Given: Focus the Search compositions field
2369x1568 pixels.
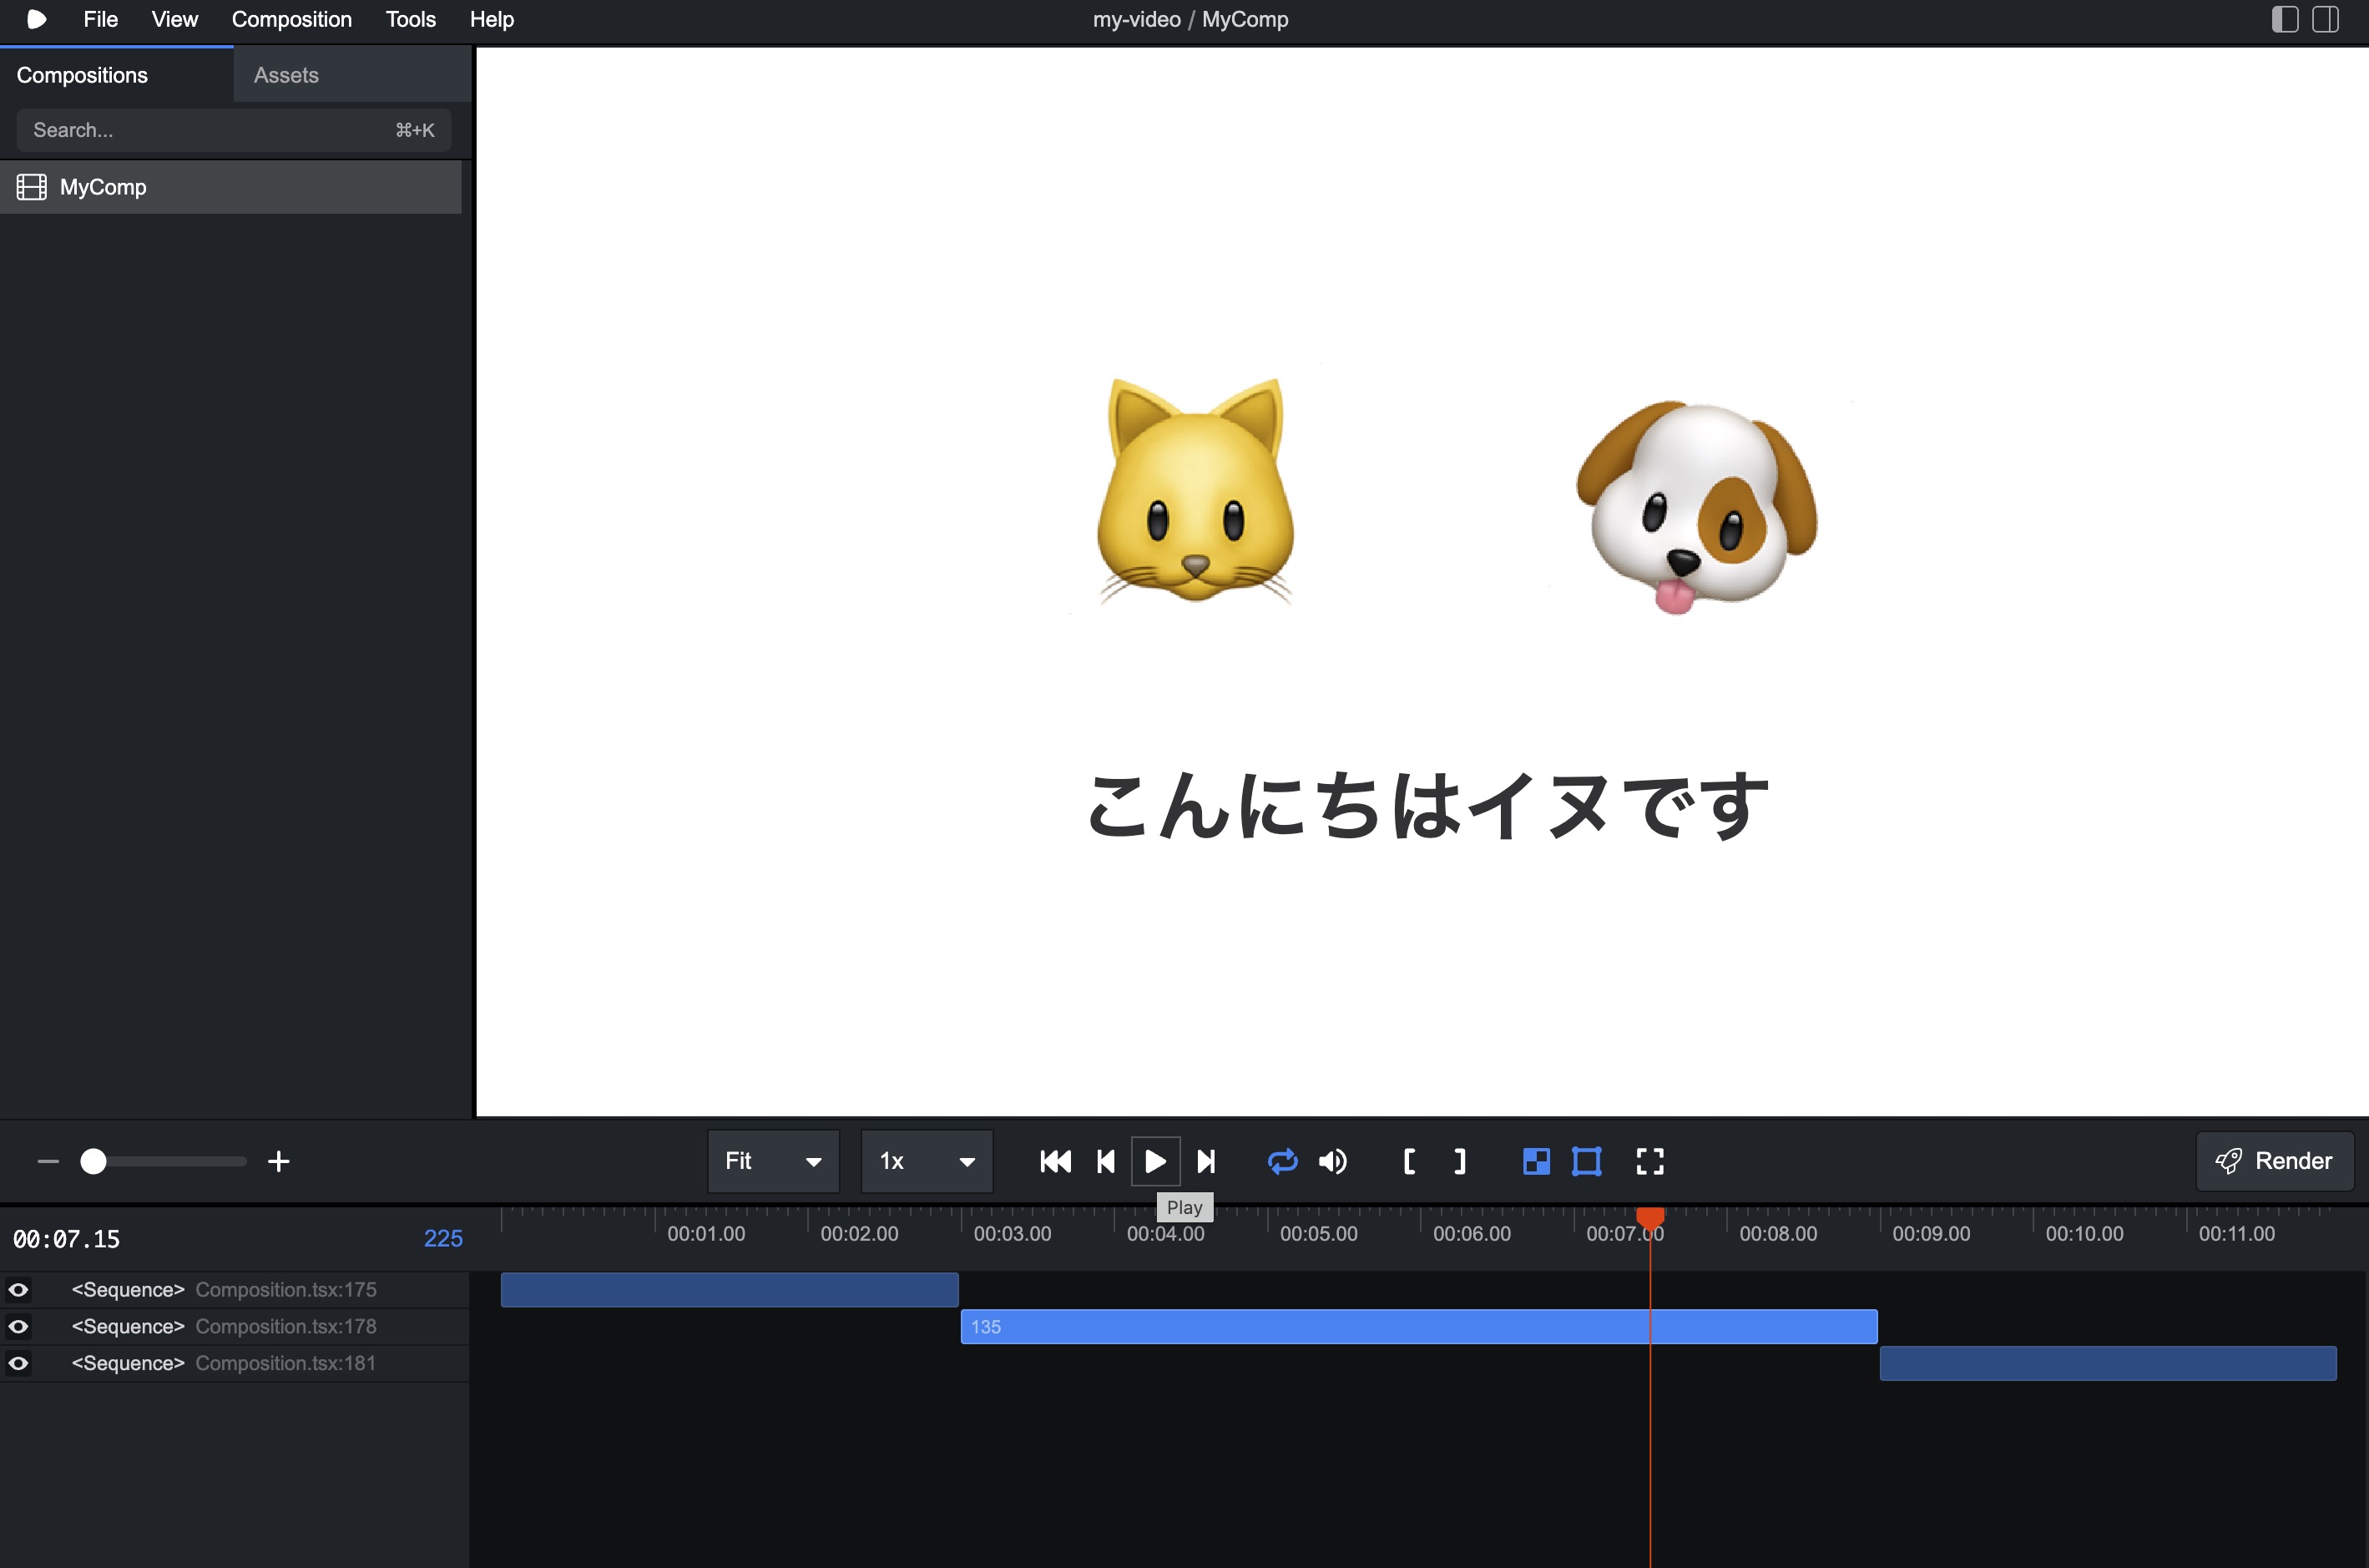Looking at the screenshot, I should pos(233,130).
